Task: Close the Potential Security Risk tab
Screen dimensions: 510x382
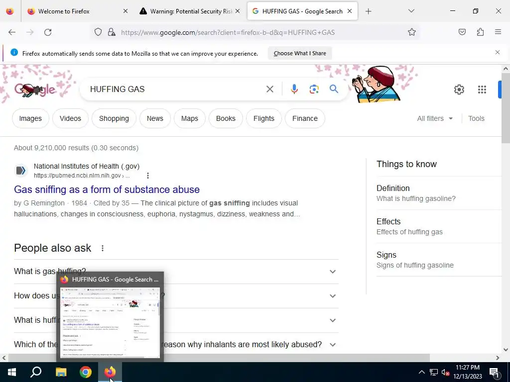Action: point(238,11)
